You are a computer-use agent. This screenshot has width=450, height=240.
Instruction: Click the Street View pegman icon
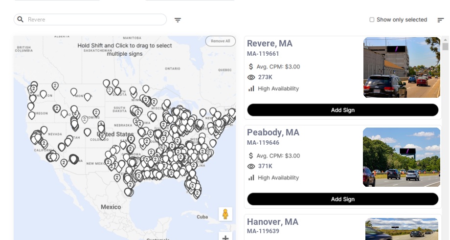tap(225, 214)
